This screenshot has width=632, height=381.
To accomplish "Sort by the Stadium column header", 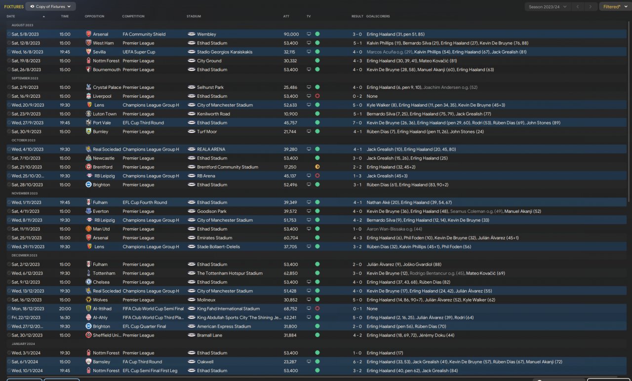I will point(194,16).
